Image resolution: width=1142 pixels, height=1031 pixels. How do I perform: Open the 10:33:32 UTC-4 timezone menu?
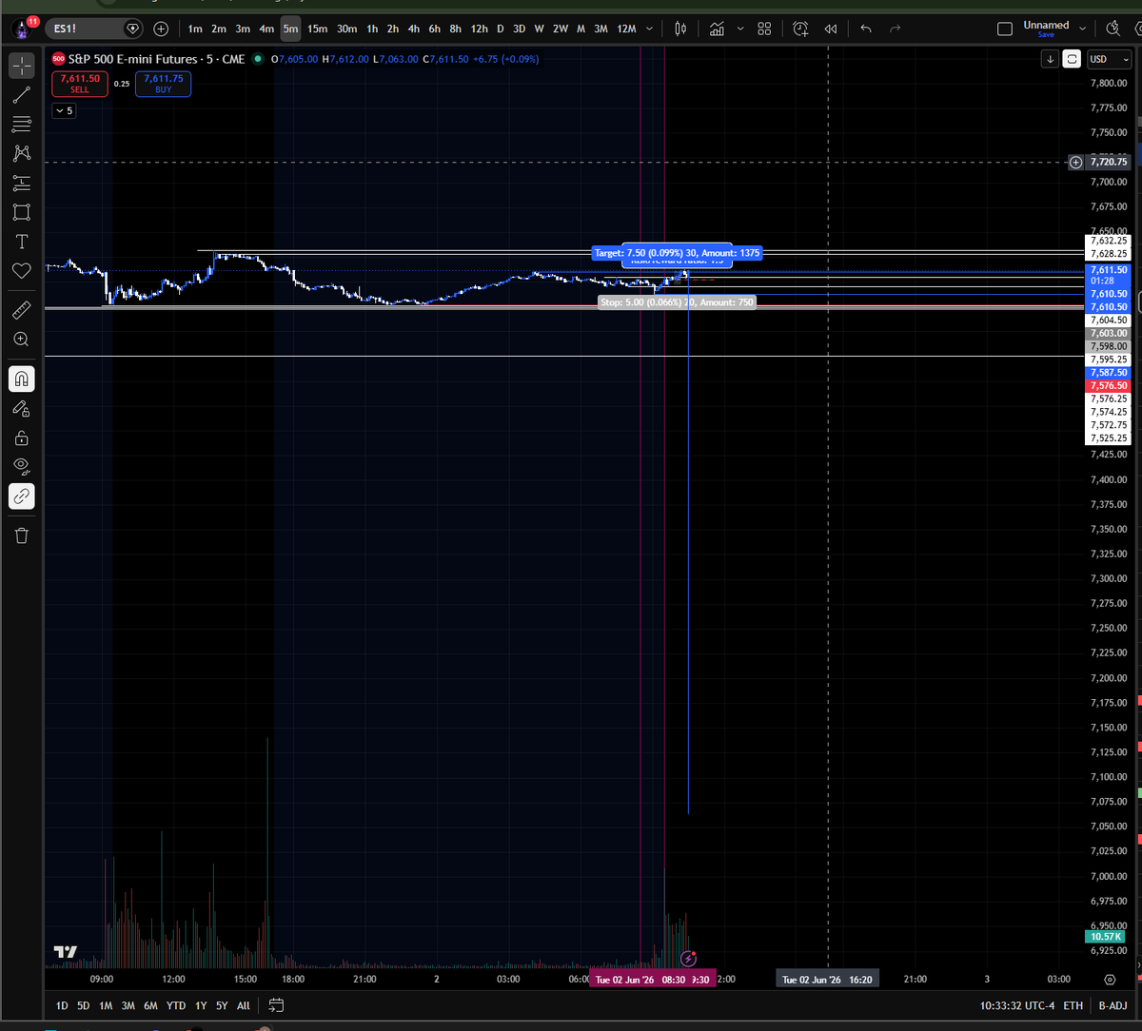pyautogui.click(x=1017, y=1005)
